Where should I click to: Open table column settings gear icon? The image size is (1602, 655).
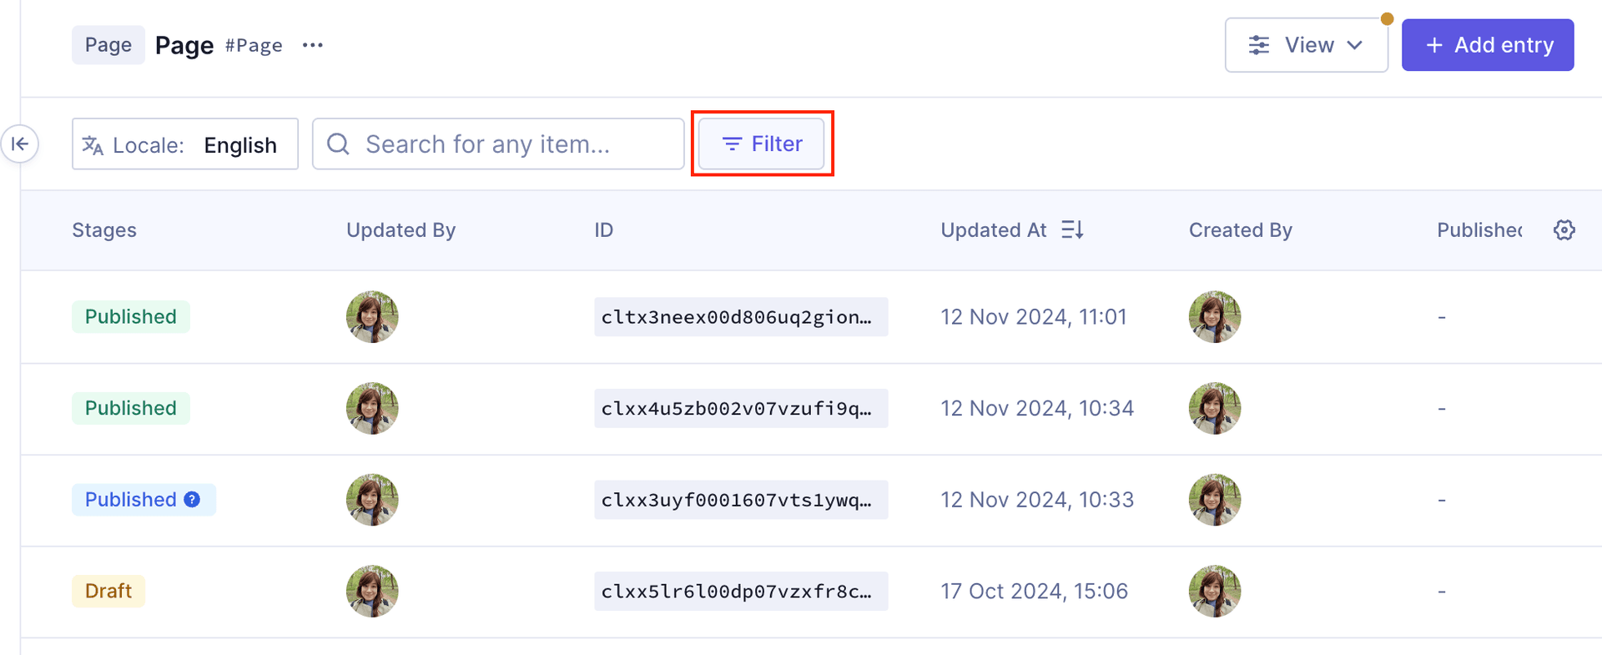pos(1564,230)
